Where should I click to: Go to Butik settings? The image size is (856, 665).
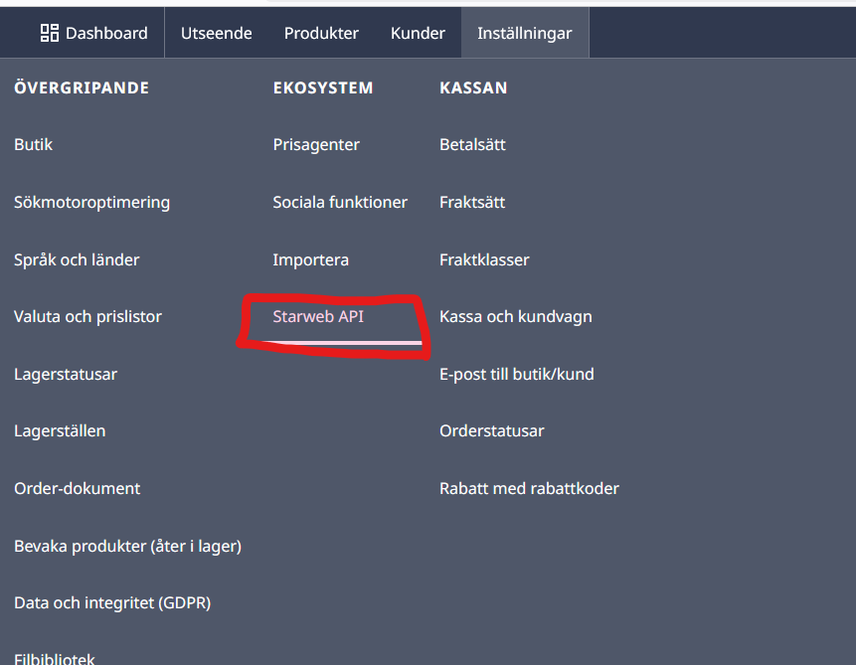[33, 145]
